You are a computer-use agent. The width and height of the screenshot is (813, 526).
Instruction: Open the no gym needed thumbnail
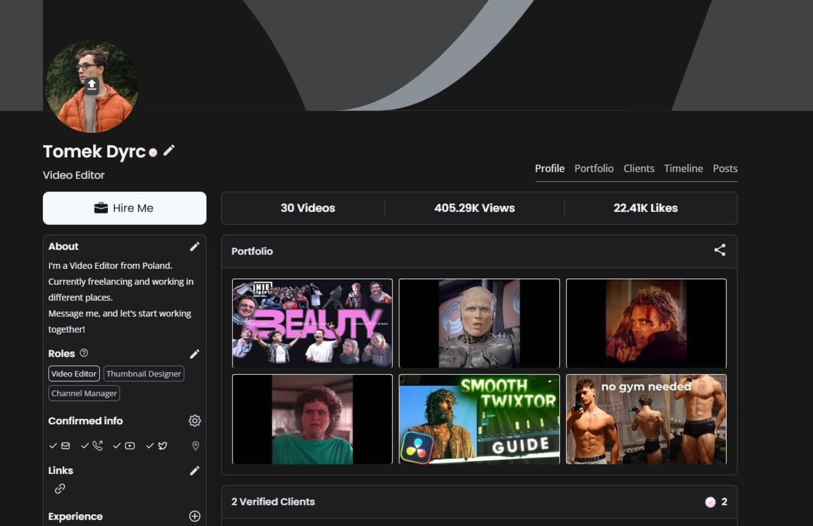pos(646,419)
